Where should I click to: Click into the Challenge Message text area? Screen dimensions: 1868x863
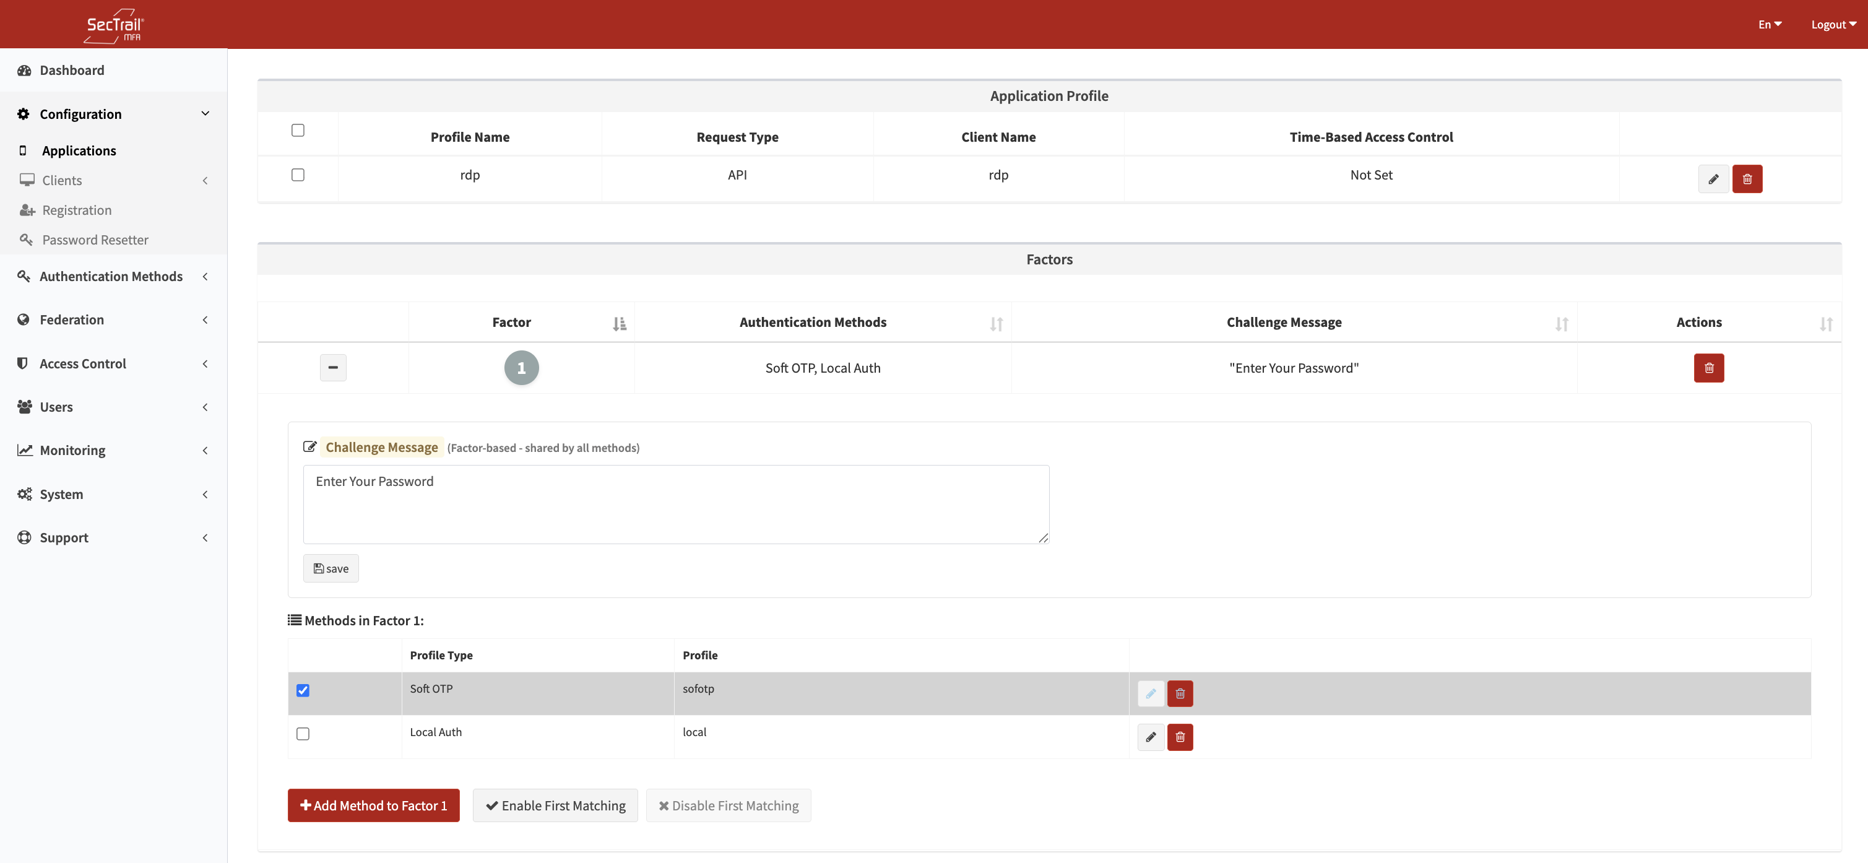pyautogui.click(x=675, y=504)
